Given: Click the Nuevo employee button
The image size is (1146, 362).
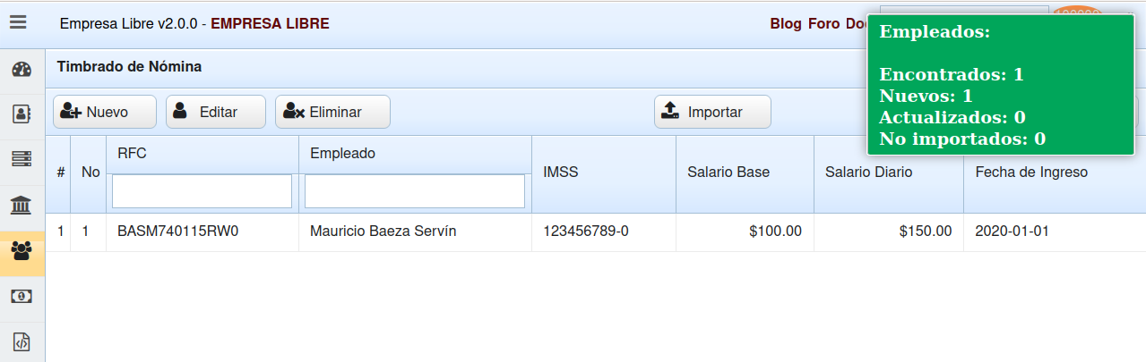Looking at the screenshot, I should 105,112.
